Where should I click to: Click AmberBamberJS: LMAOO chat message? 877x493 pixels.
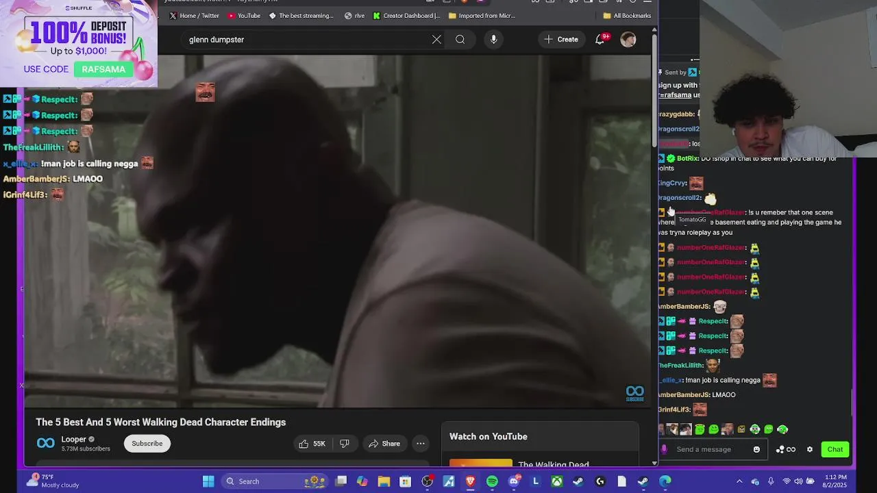coord(53,179)
